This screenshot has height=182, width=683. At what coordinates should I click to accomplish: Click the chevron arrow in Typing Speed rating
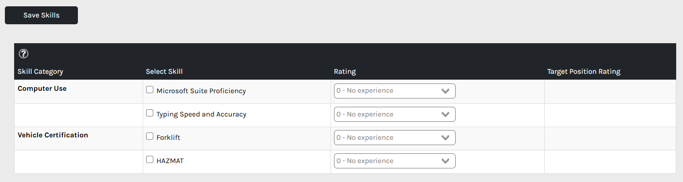point(445,115)
